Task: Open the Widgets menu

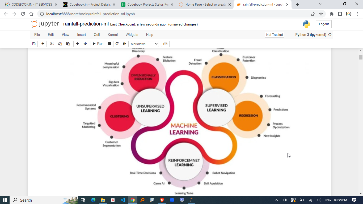Action: pyautogui.click(x=132, y=35)
